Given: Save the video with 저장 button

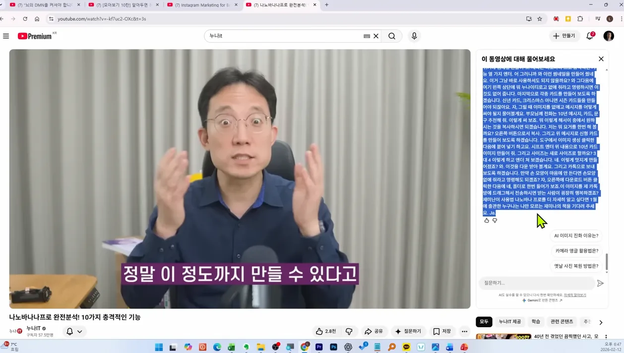Looking at the screenshot, I should click(441, 331).
